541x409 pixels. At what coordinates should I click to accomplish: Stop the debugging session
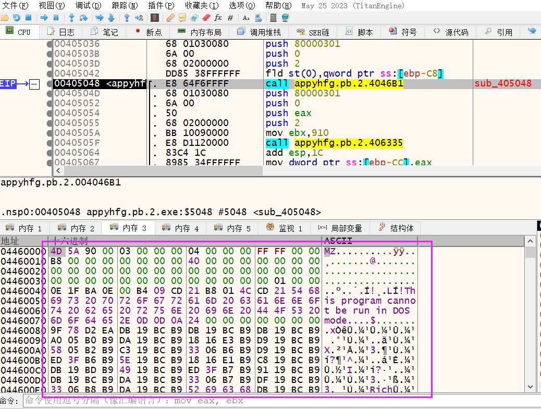click(29, 18)
